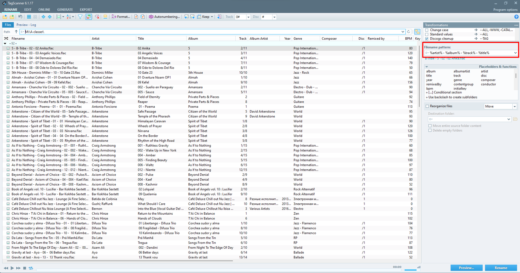Collapse the 92 files group triangle

tap(5, 43)
